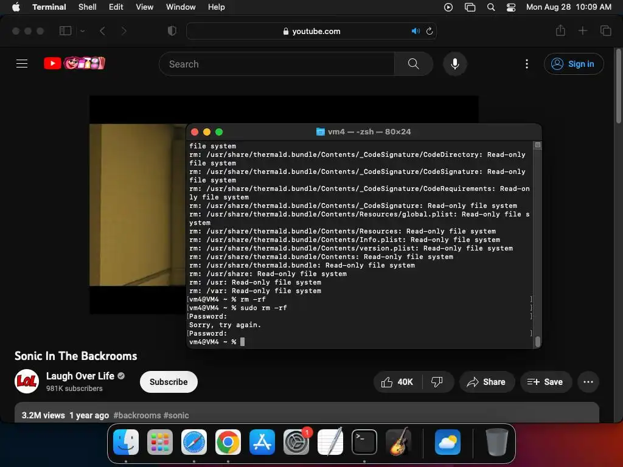Open Safari from the Dock
The image size is (623, 467).
tap(194, 442)
